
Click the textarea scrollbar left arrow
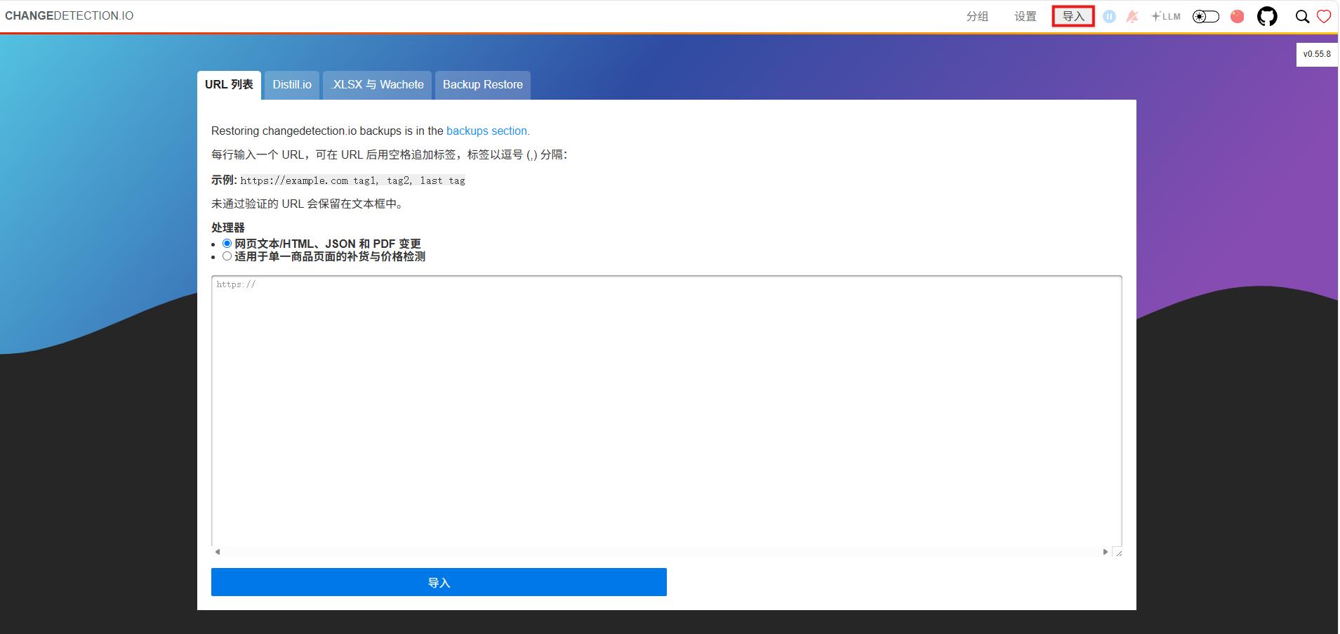click(218, 552)
